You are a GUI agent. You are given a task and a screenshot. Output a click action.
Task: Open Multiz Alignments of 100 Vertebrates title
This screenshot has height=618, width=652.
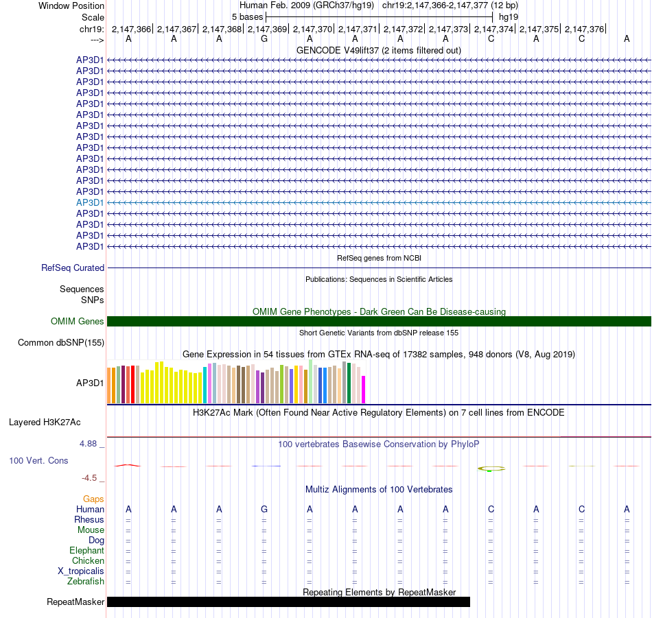tap(379, 490)
